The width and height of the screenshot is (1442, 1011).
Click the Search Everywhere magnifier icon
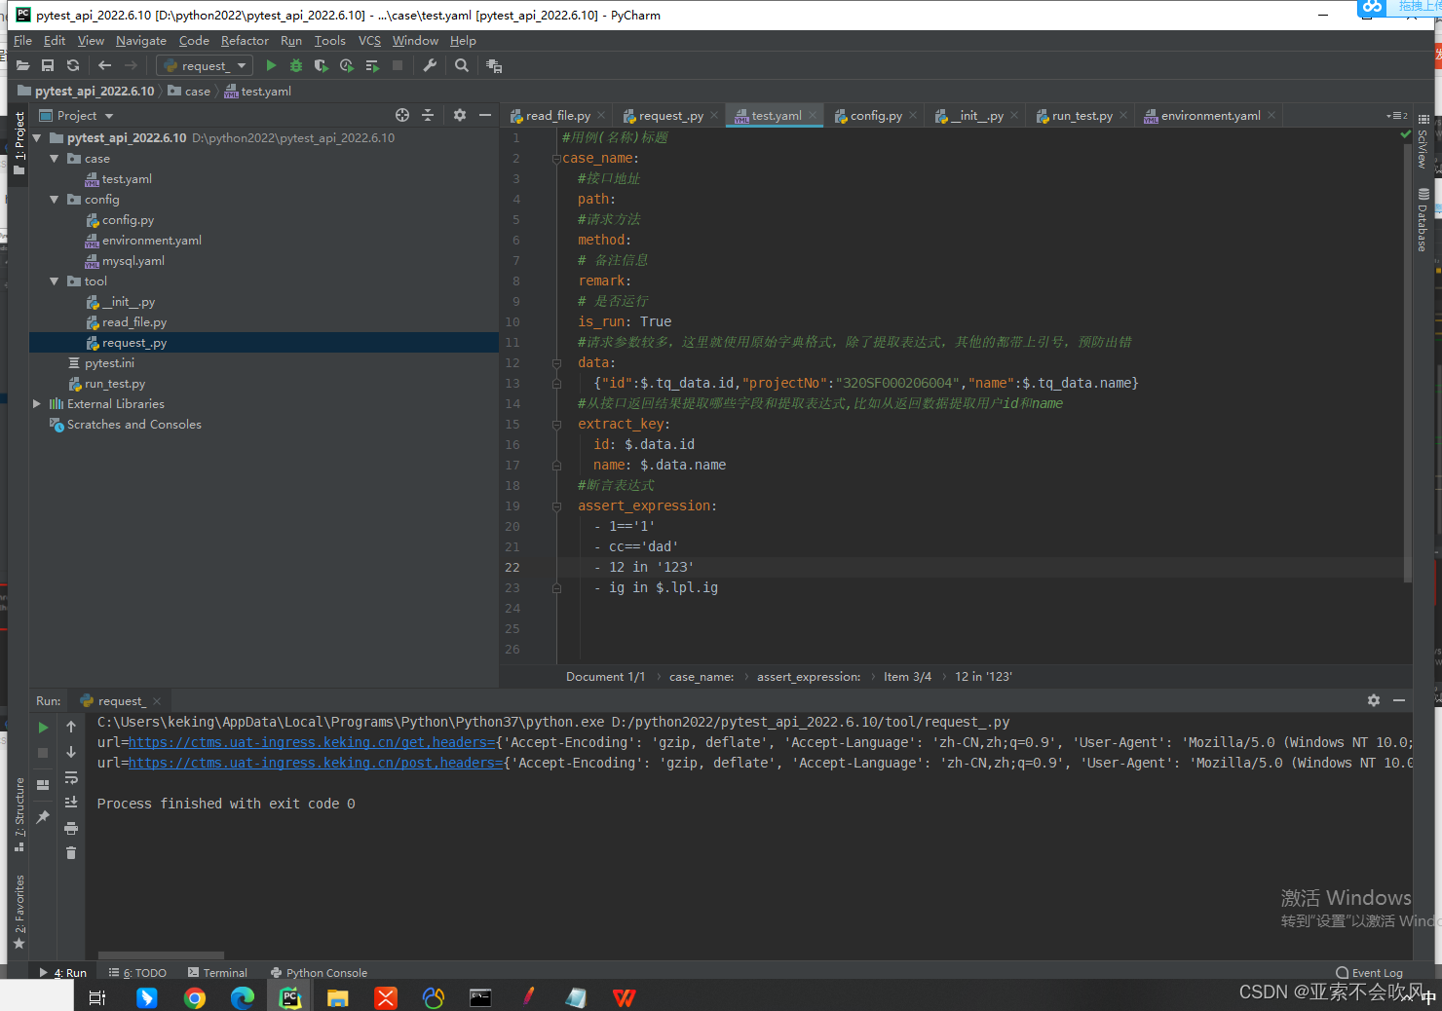coord(462,65)
